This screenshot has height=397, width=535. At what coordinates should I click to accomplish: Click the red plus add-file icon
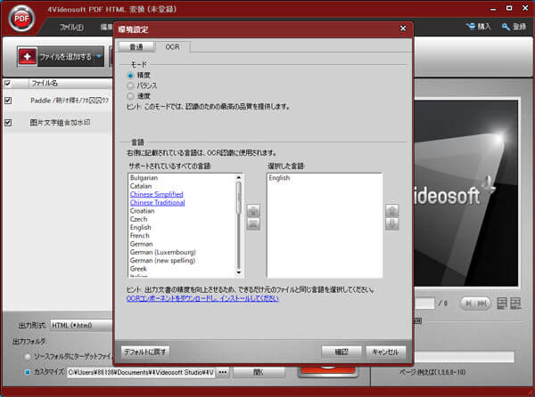pos(28,56)
